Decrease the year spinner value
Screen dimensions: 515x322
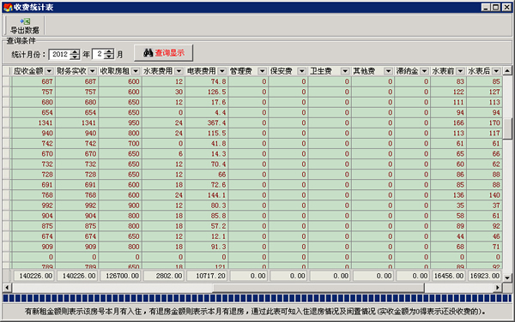[x=76, y=57]
